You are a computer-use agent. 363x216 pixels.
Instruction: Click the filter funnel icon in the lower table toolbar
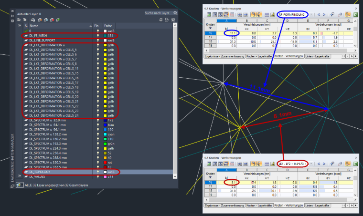click(x=332, y=164)
